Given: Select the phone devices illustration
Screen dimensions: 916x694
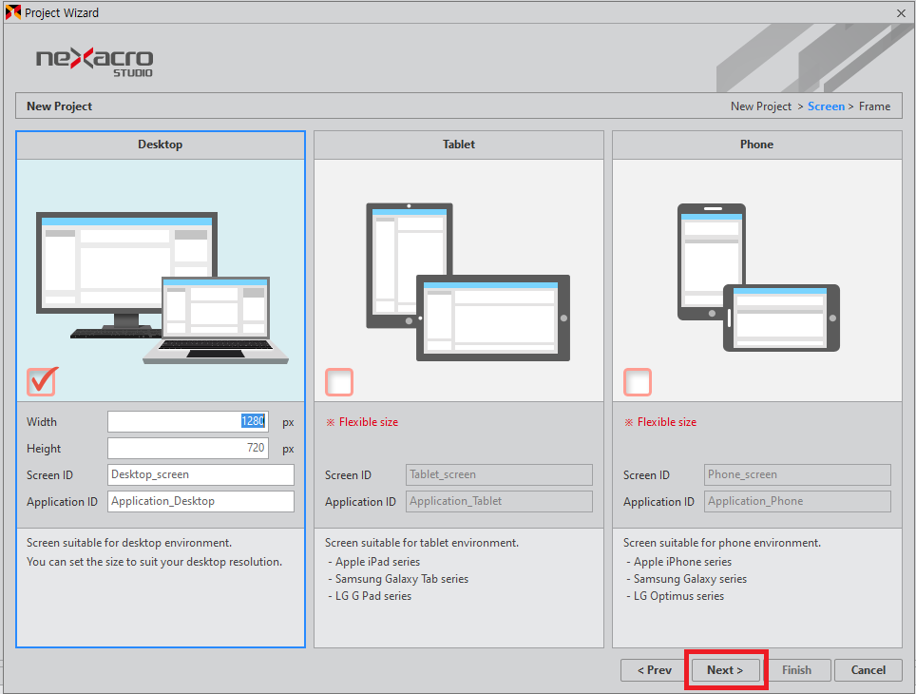Looking at the screenshot, I should click(757, 278).
